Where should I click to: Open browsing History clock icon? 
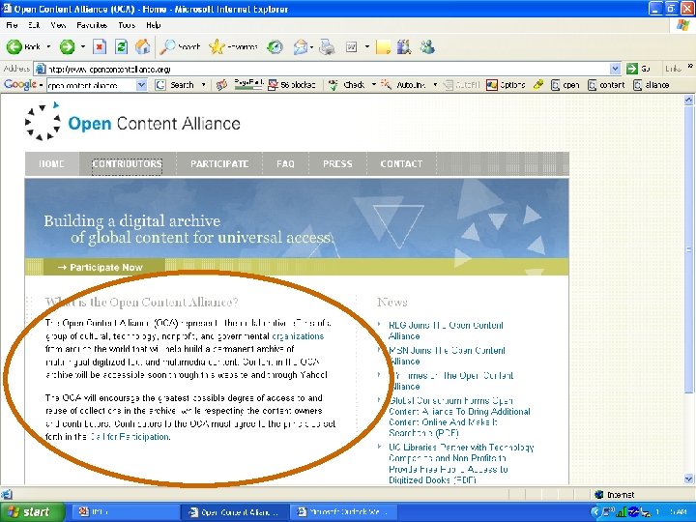(x=275, y=46)
